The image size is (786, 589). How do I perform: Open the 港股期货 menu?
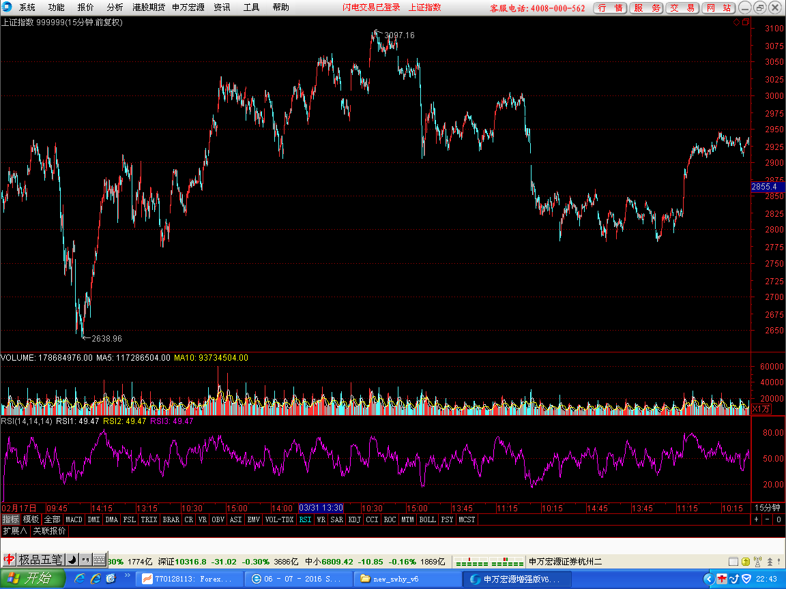(149, 7)
